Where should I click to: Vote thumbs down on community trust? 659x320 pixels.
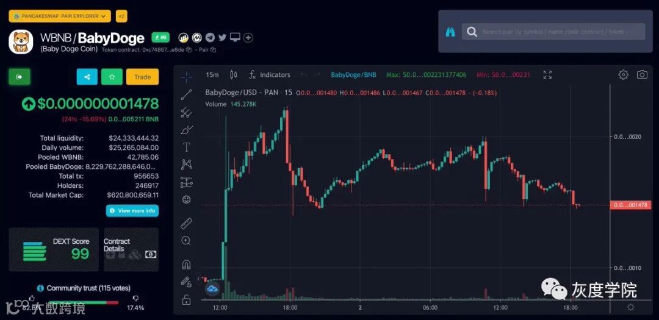(135, 299)
